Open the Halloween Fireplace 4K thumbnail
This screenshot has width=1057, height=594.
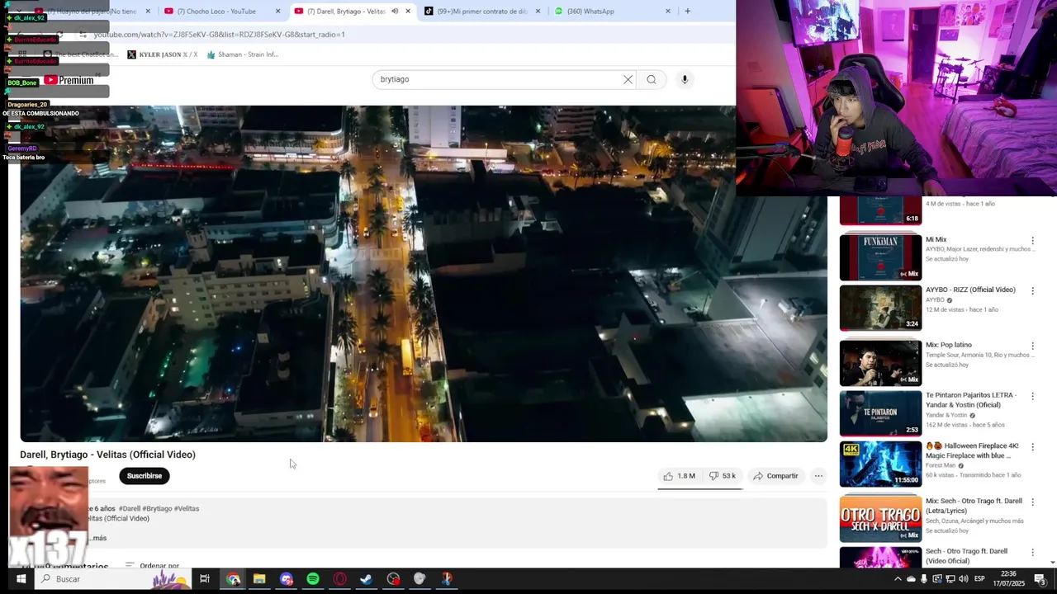880,464
